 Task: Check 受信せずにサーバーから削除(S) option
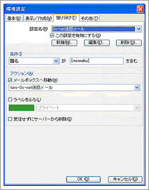click(10, 119)
